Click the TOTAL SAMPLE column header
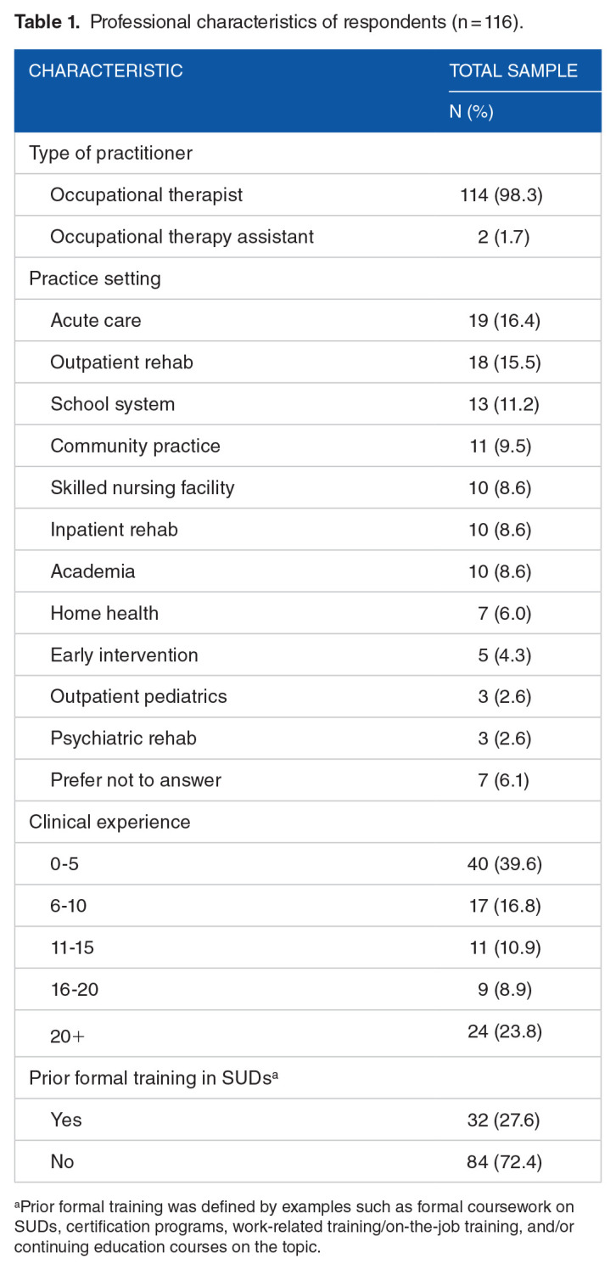Screen dimensions: 616x1270 (512, 71)
